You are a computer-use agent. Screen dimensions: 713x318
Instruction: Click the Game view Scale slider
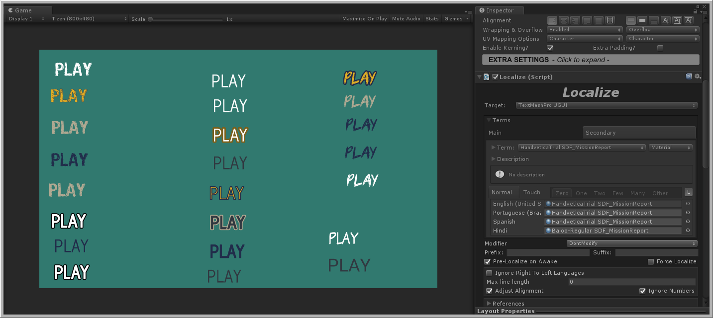[186, 19]
